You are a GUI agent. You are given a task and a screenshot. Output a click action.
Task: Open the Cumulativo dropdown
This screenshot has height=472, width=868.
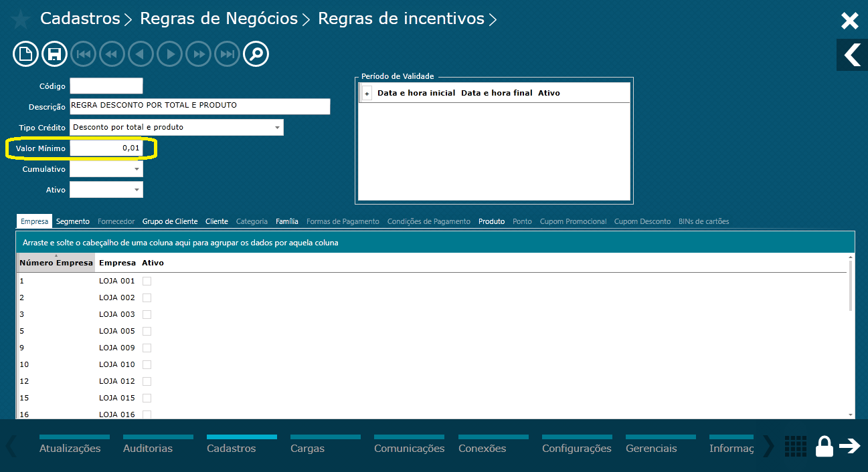point(137,169)
